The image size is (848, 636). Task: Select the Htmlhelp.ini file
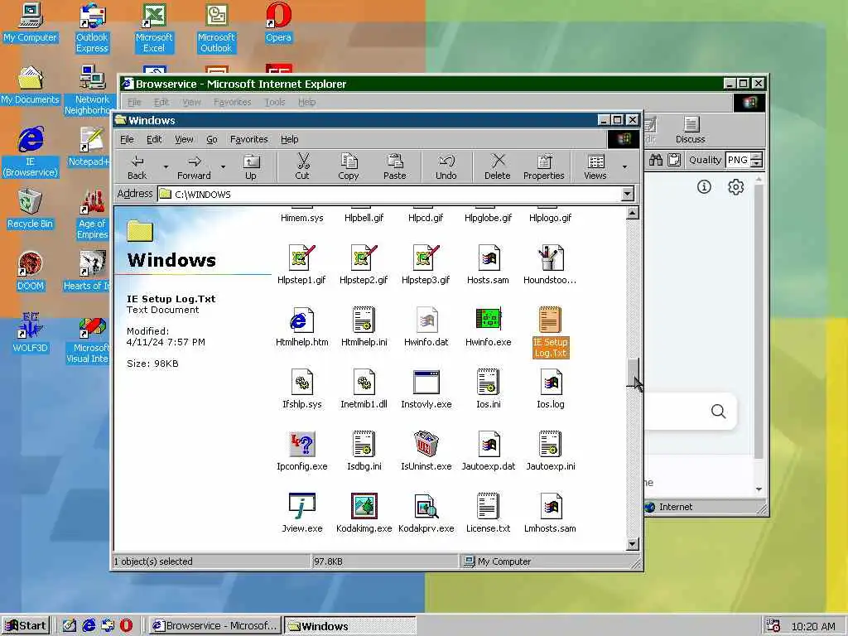(364, 327)
